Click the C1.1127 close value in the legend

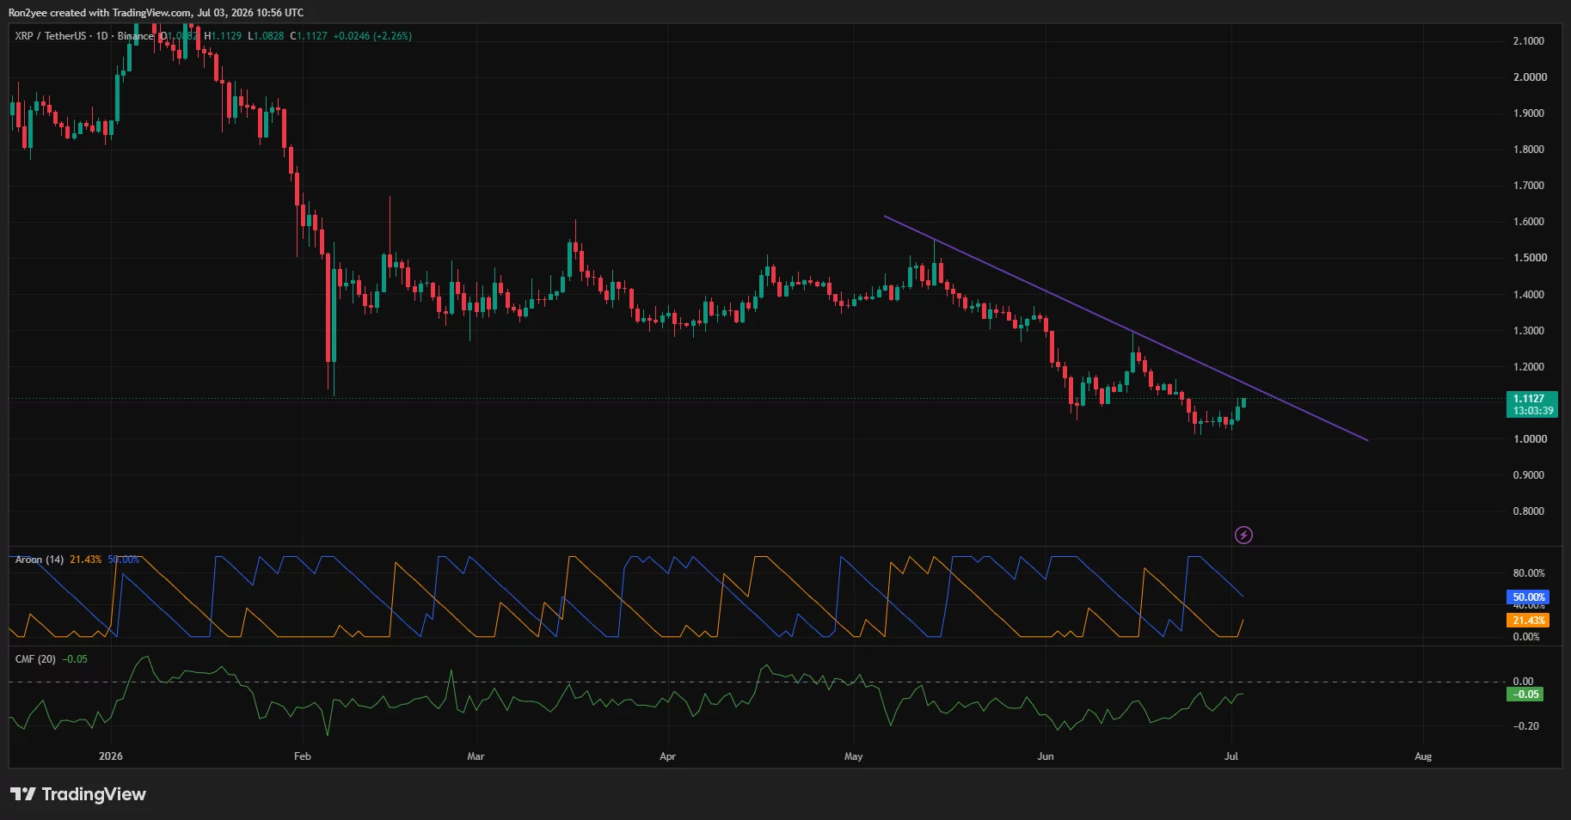(309, 36)
